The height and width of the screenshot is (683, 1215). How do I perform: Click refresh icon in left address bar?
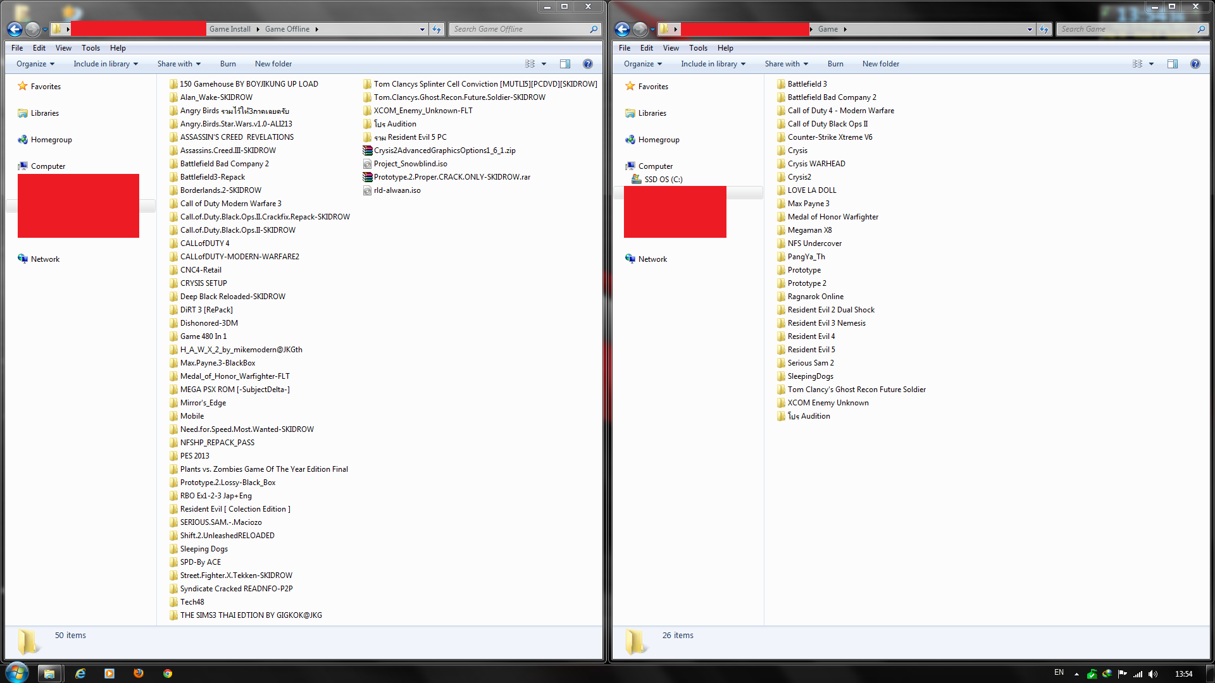437,29
